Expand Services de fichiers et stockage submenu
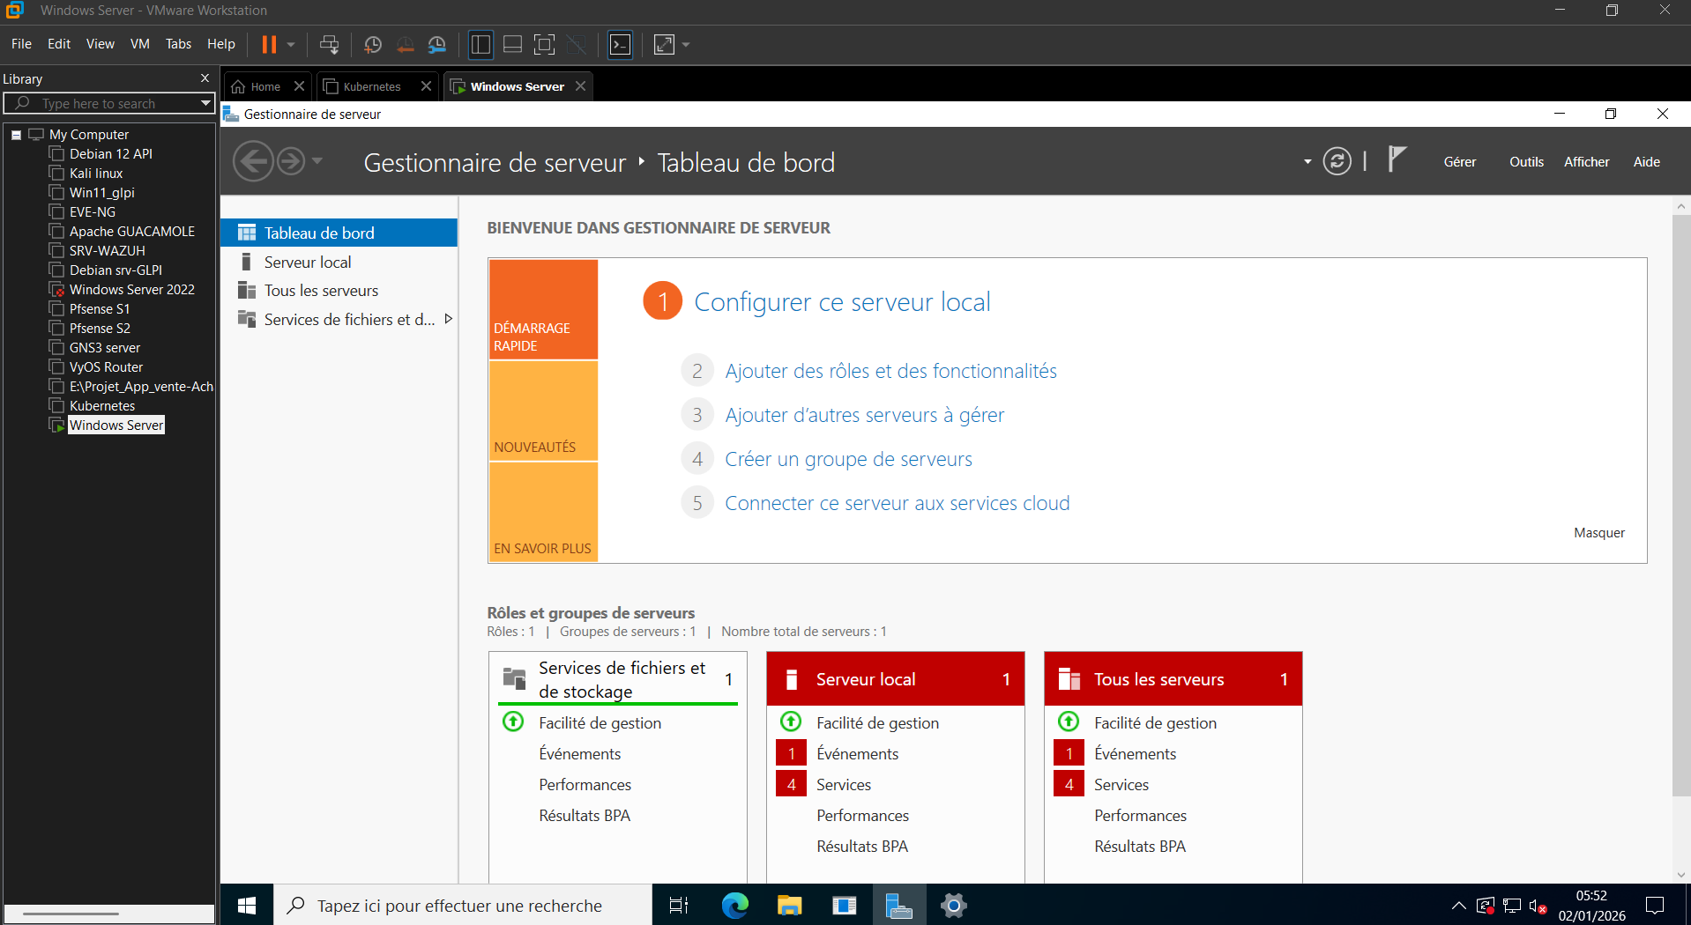This screenshot has height=925, width=1691. pos(449,319)
